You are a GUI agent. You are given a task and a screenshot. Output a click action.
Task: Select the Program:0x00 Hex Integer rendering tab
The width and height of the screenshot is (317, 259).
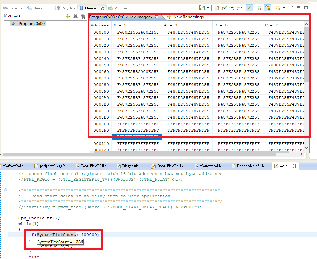coord(121,17)
